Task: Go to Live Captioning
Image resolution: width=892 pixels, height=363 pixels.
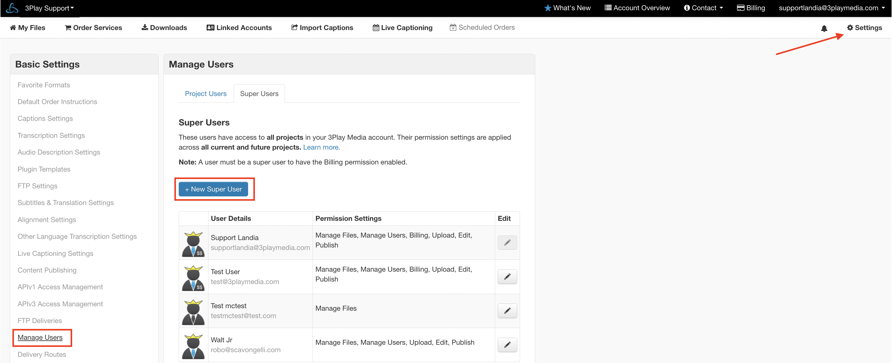Action: click(403, 28)
